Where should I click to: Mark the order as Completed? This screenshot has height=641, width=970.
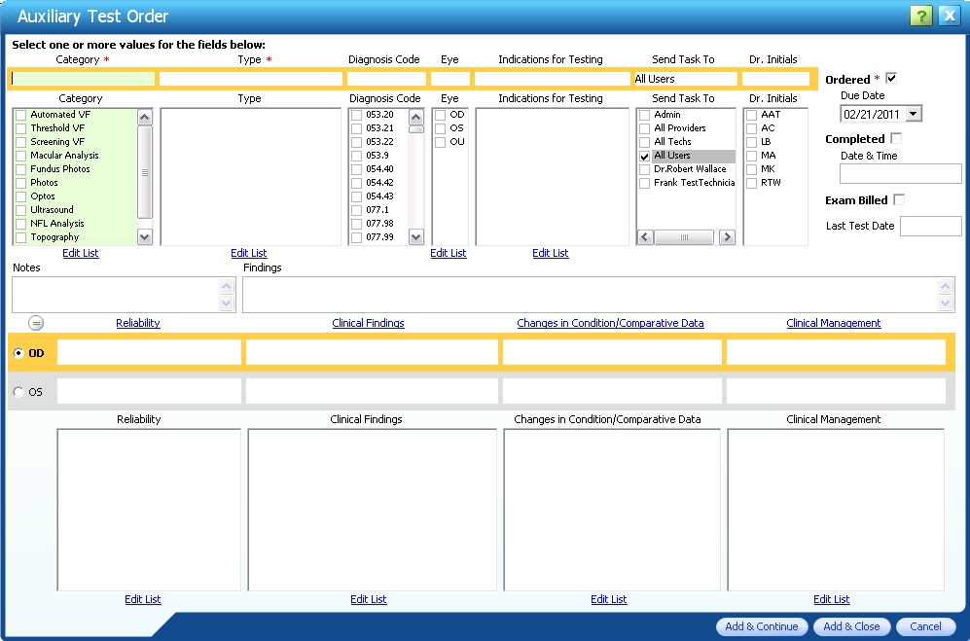tap(896, 138)
